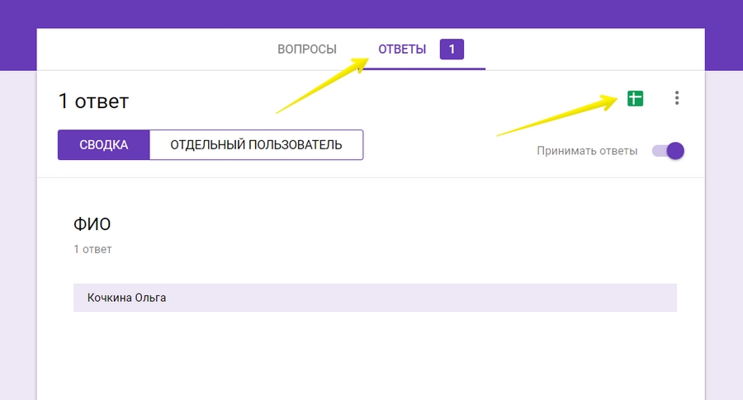Disable the 'Принимать ответы' toggle switch
This screenshot has width=743, height=400.
coord(668,151)
